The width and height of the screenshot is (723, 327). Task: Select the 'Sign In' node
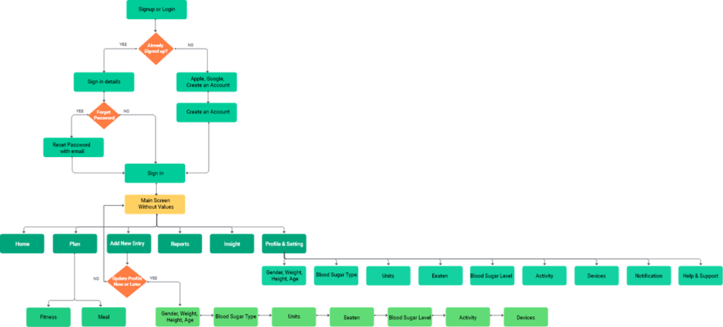155,173
